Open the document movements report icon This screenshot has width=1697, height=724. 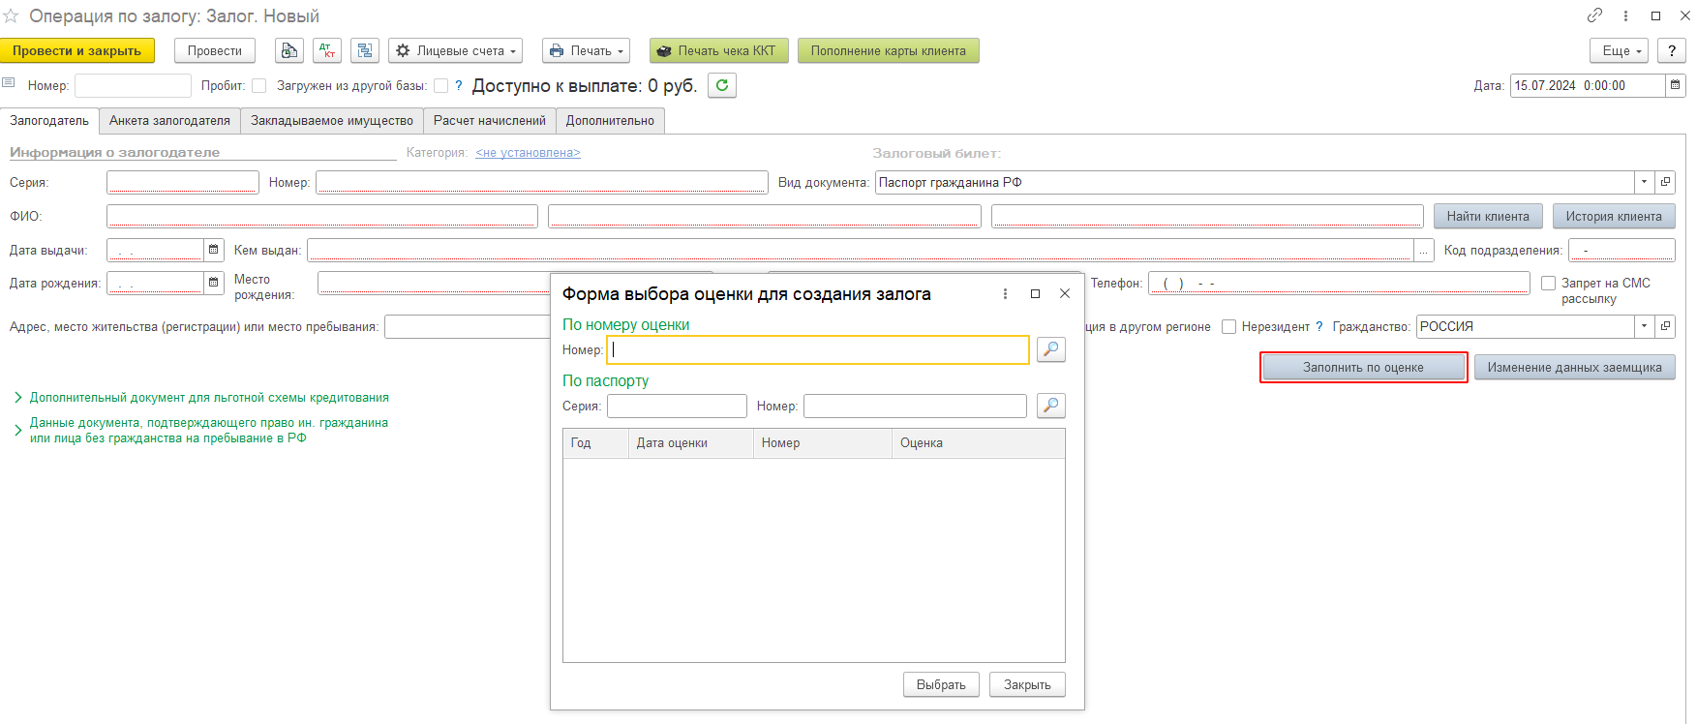pos(288,50)
